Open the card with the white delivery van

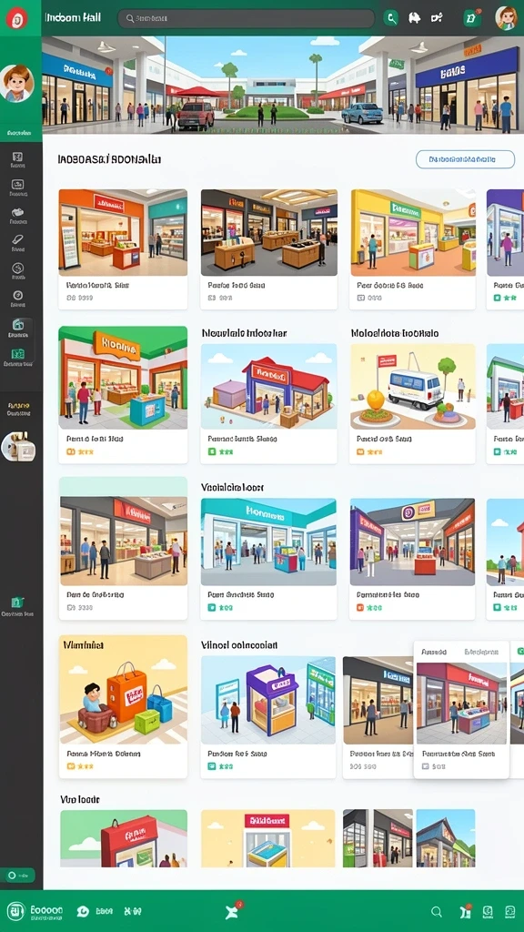coord(412,403)
